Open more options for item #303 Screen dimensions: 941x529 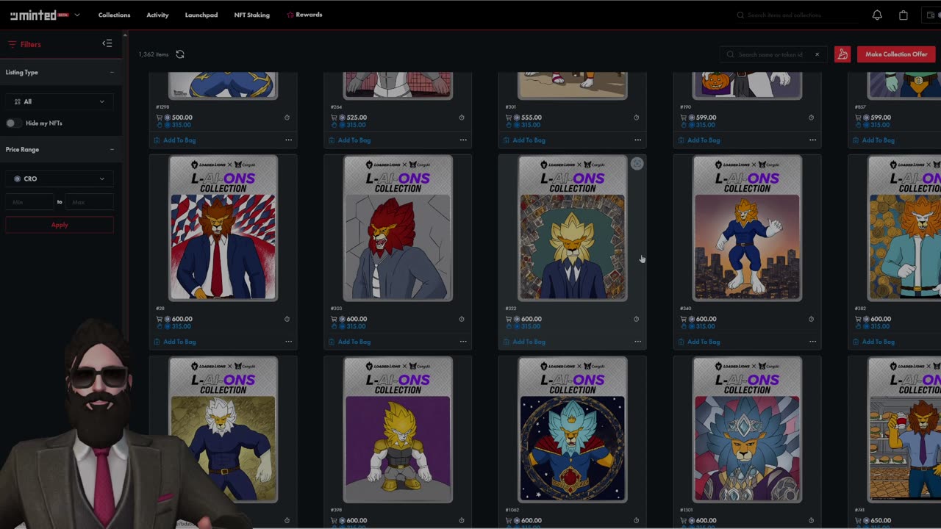coord(463,342)
